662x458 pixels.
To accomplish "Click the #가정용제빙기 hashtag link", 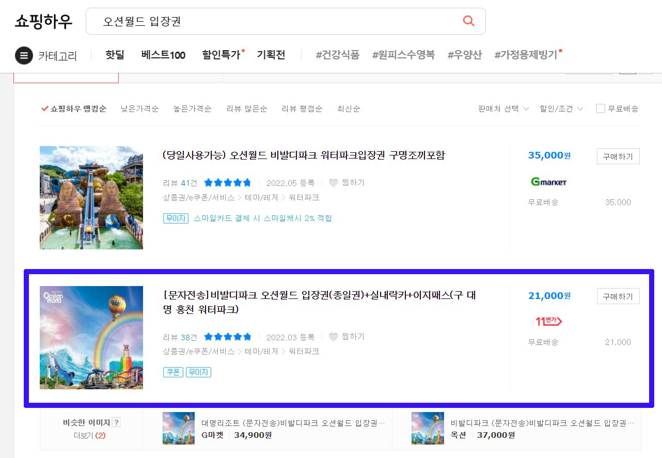I will pyautogui.click(x=526, y=55).
